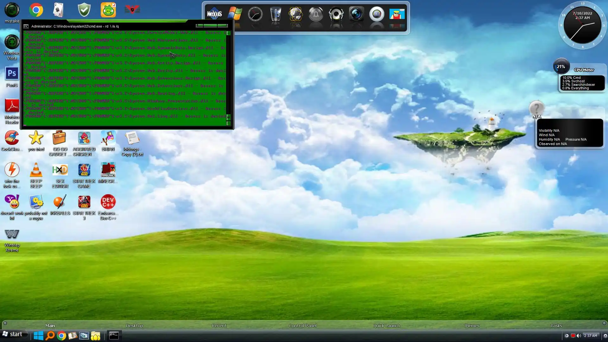The height and width of the screenshot is (342, 608).
Task: Open the Embarcadero Dev-C++ desktop icon
Action: [108, 202]
